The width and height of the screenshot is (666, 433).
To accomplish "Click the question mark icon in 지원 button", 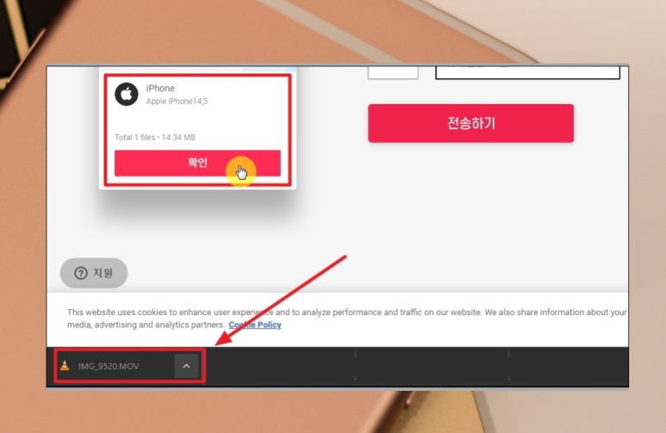I will click(81, 273).
